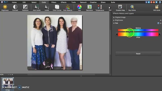The image size is (162, 91).
Task: Click the Before hue color bar
Action: (x=138, y=30)
